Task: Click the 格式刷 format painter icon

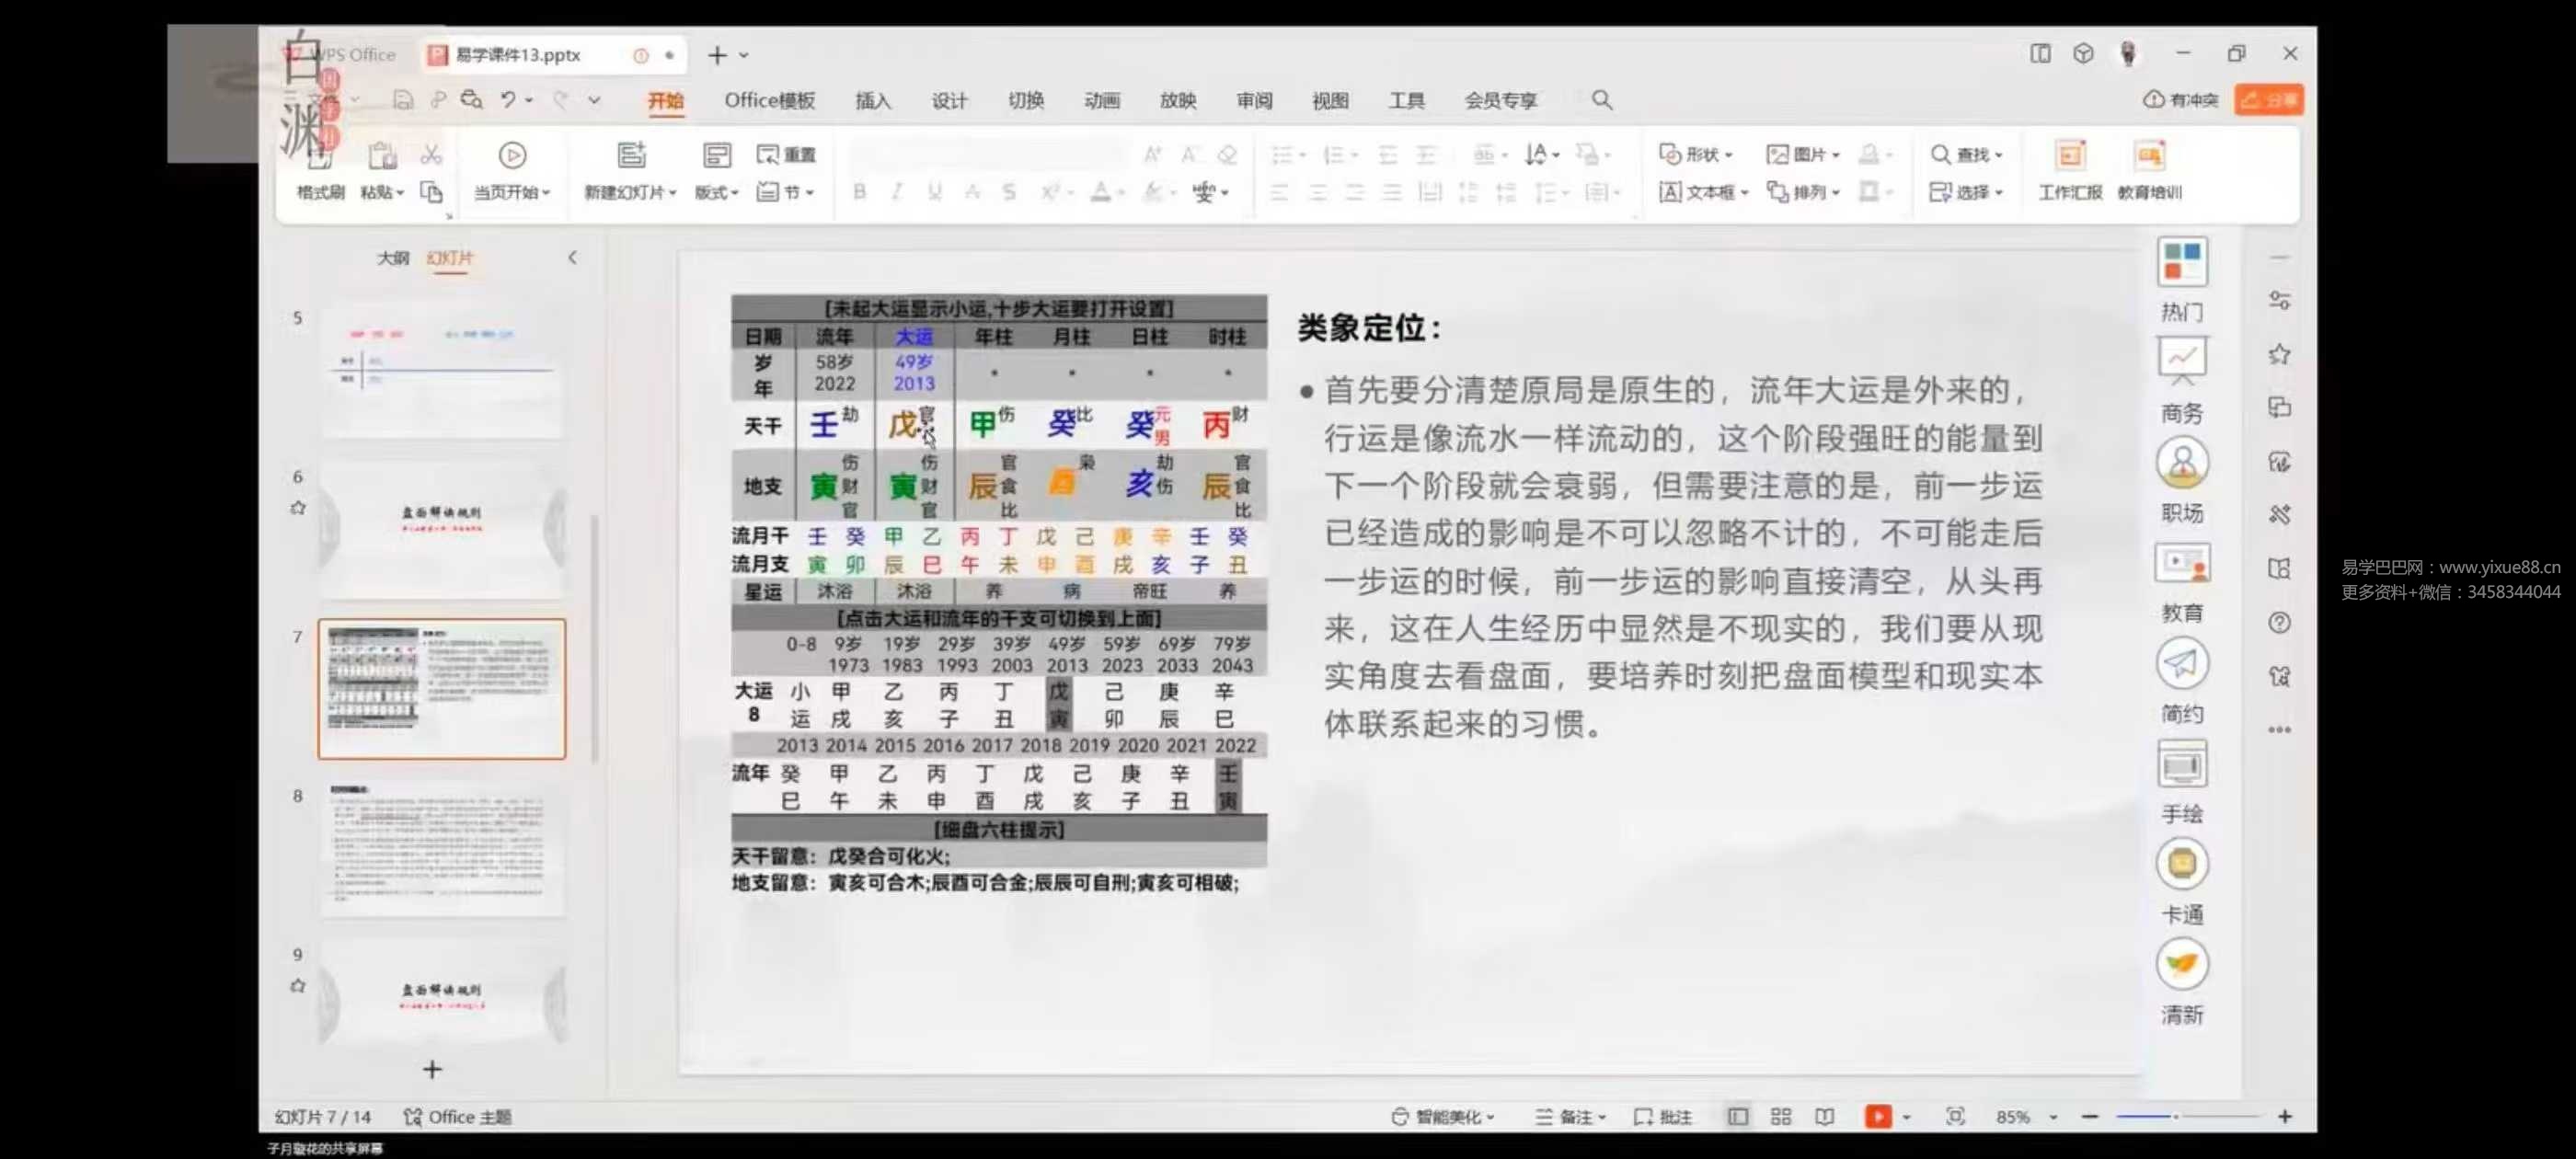Action: tap(319, 158)
